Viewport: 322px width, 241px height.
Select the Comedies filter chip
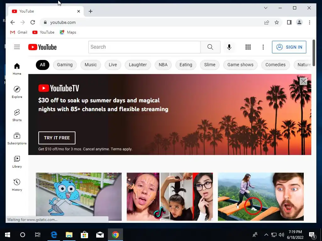coord(275,65)
